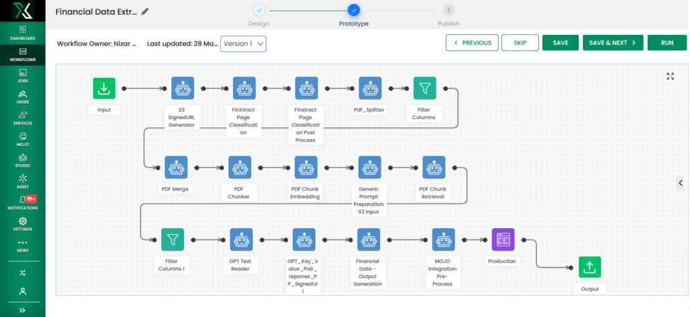Viewport: 690px width, 317px height.
Task: Click the Input node label
Action: 104,110
